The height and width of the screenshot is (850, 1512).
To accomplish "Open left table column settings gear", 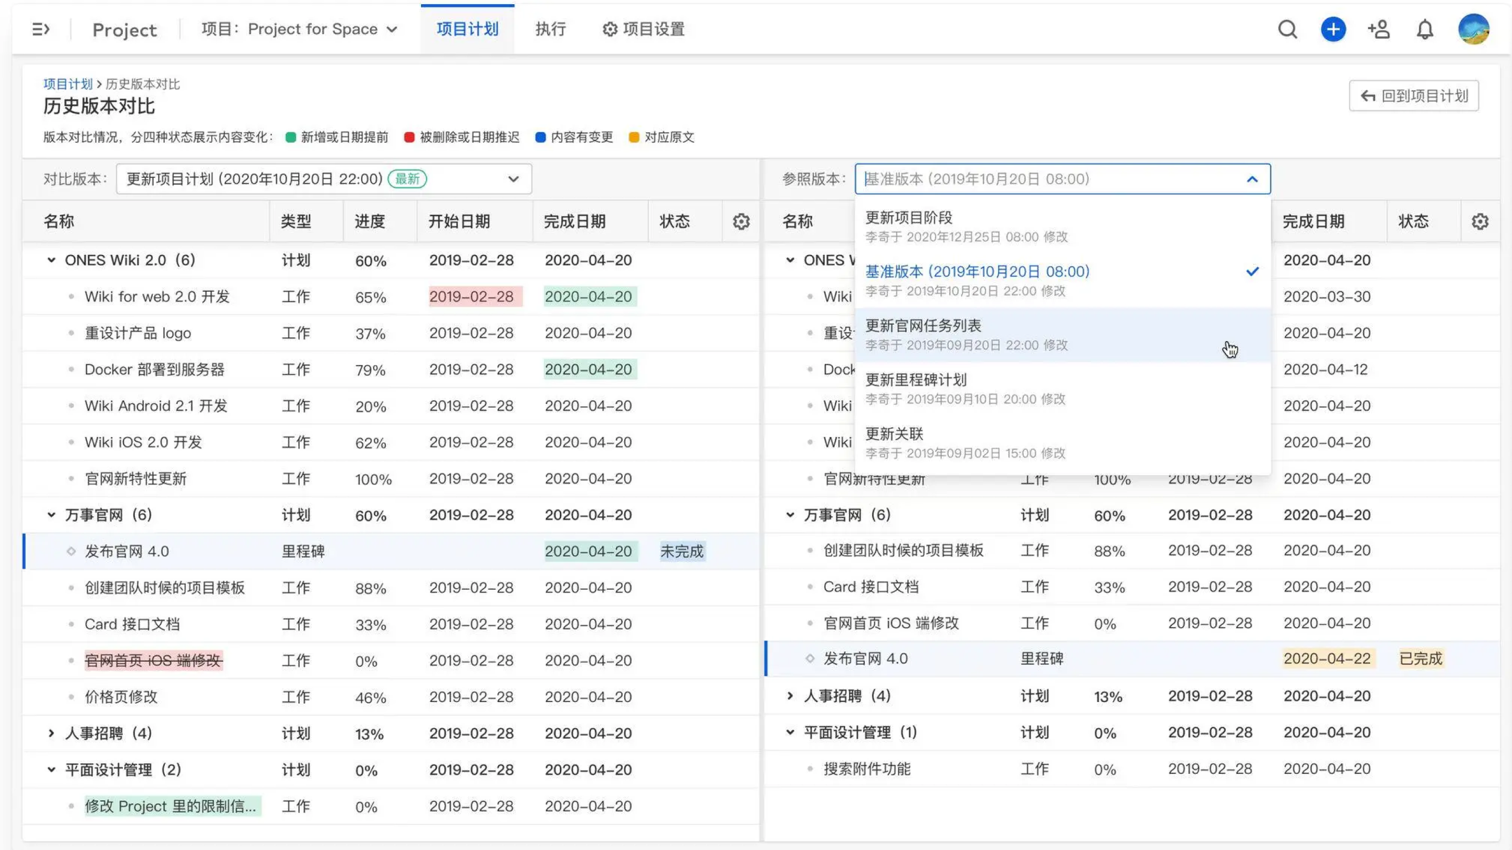I will click(x=741, y=222).
